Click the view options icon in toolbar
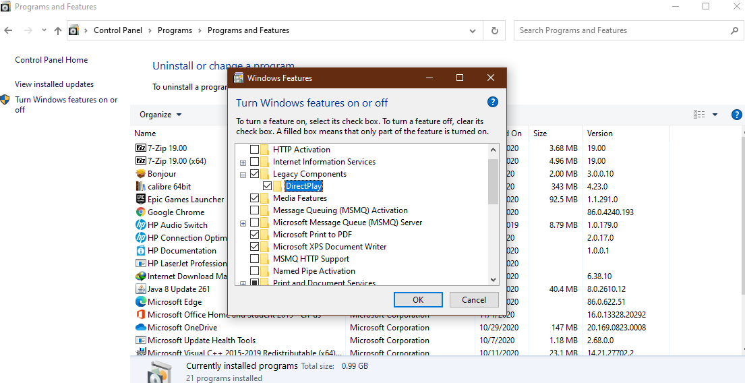 699,115
